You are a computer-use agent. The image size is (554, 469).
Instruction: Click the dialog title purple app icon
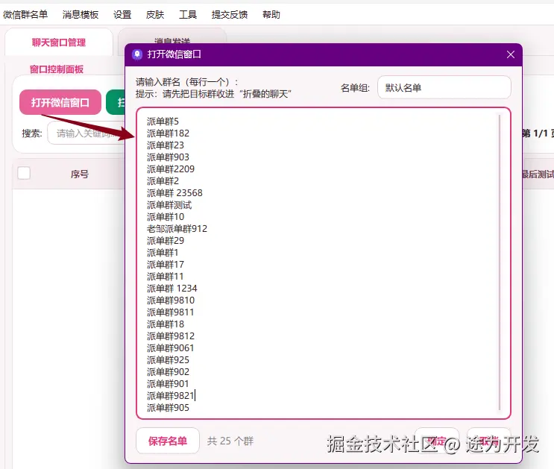(x=137, y=54)
